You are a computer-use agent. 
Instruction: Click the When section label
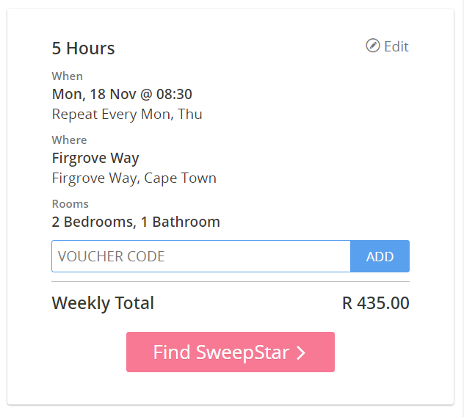(67, 76)
